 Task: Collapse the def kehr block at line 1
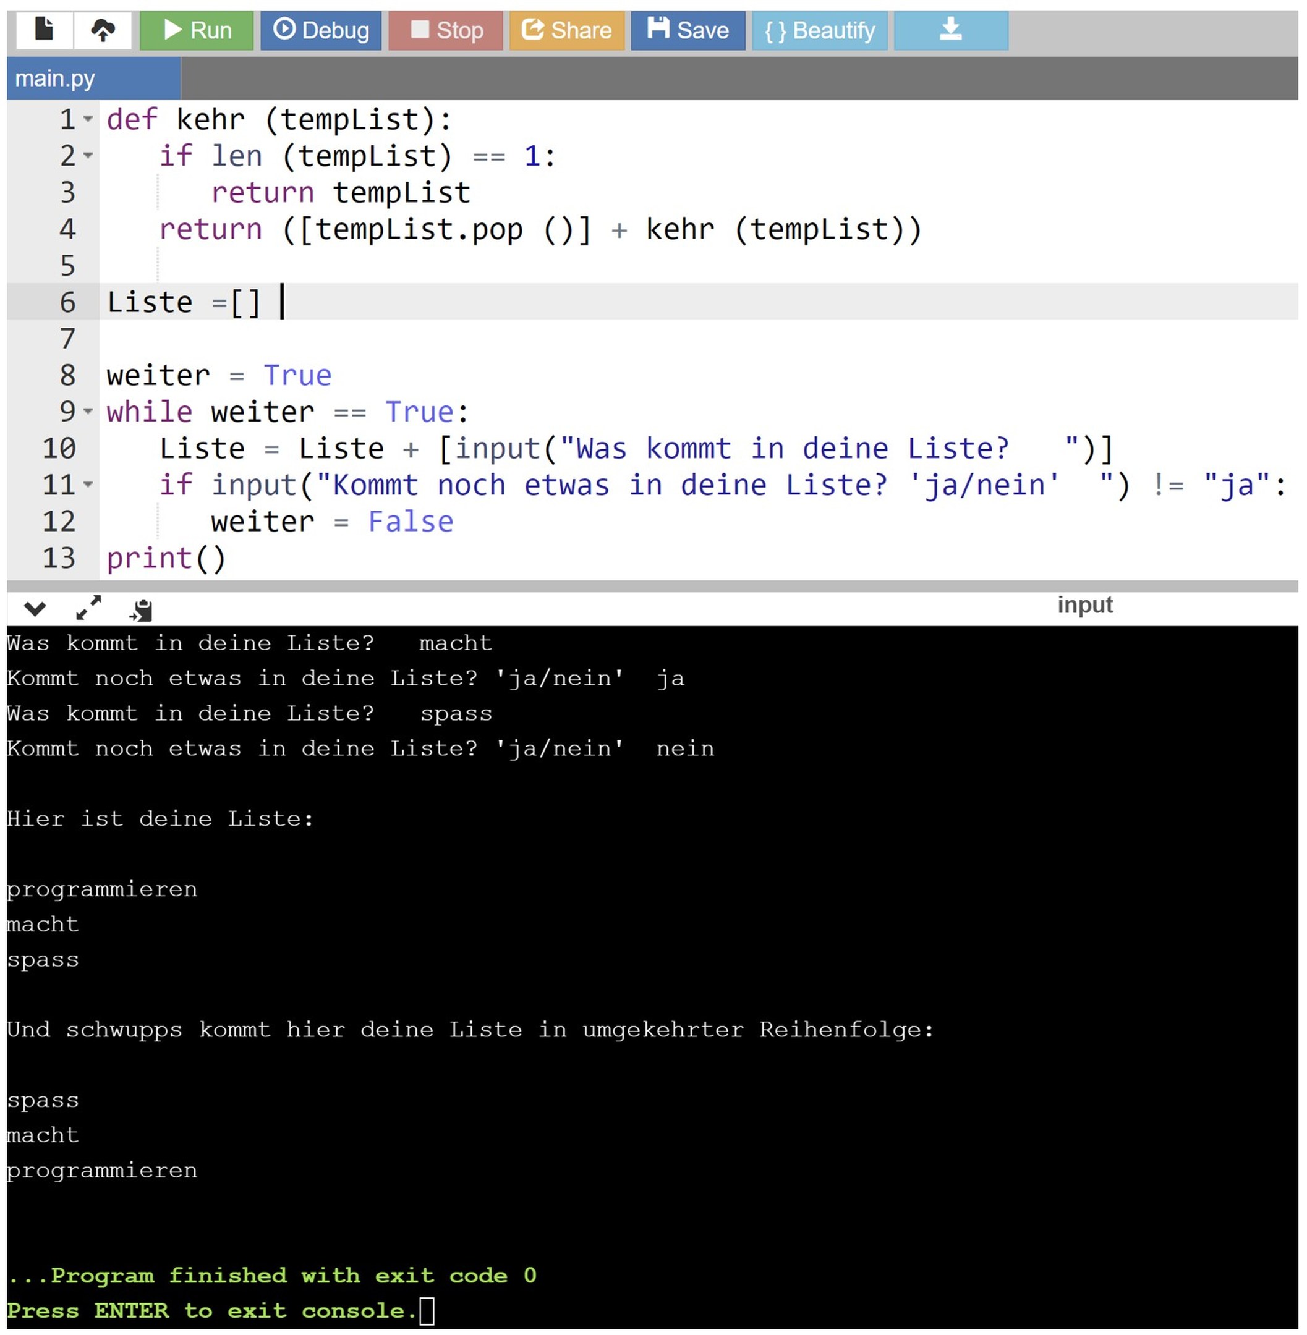88,119
